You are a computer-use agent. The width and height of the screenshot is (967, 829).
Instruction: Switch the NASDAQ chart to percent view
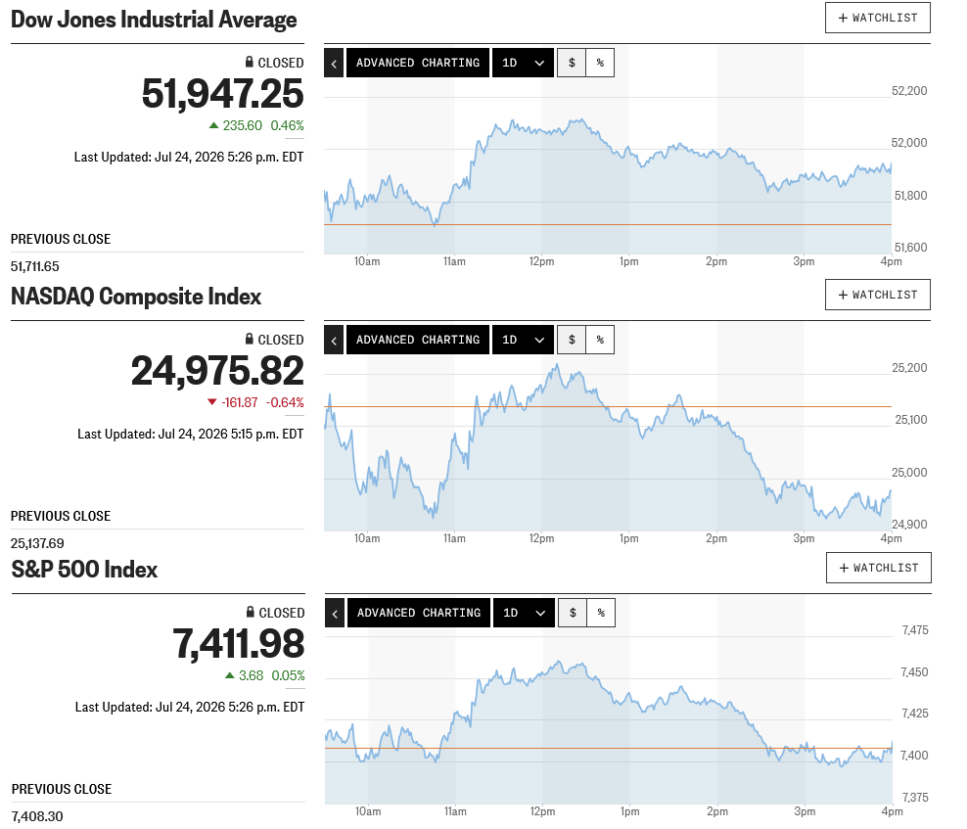coord(600,340)
